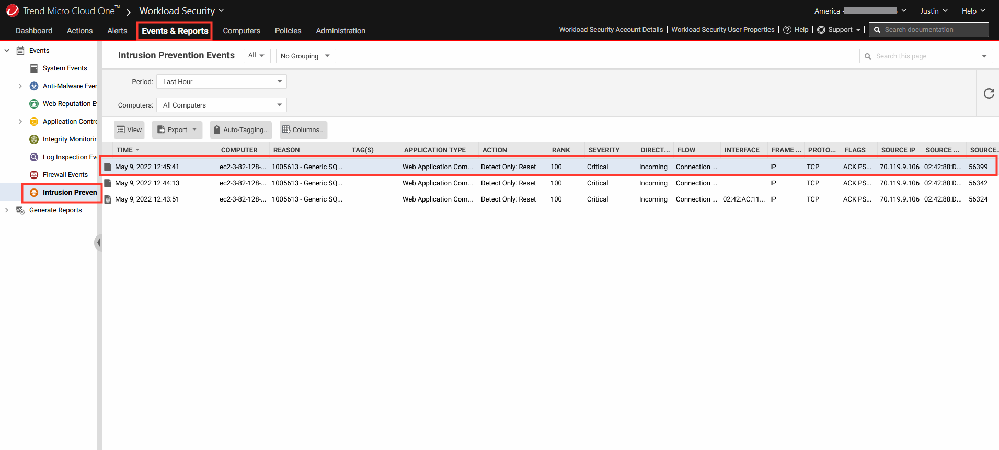Open the Period Last Hour dropdown

222,81
